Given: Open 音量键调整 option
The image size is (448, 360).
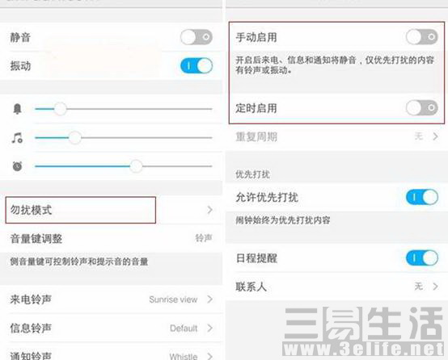Looking at the screenshot, I should point(111,238).
